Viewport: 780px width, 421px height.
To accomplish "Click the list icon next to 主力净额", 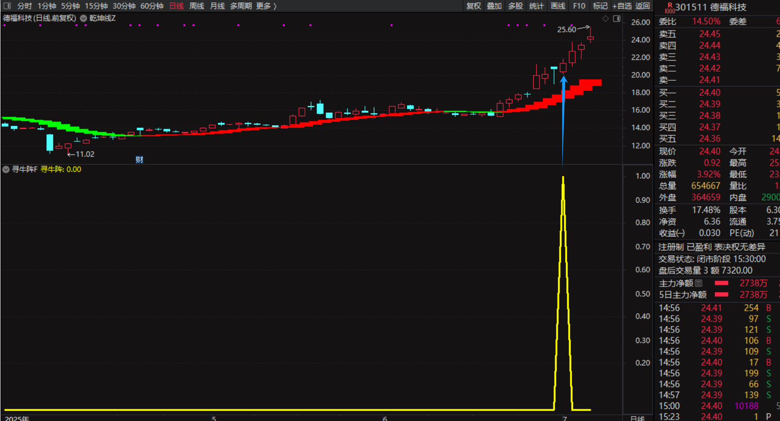I will [x=699, y=283].
